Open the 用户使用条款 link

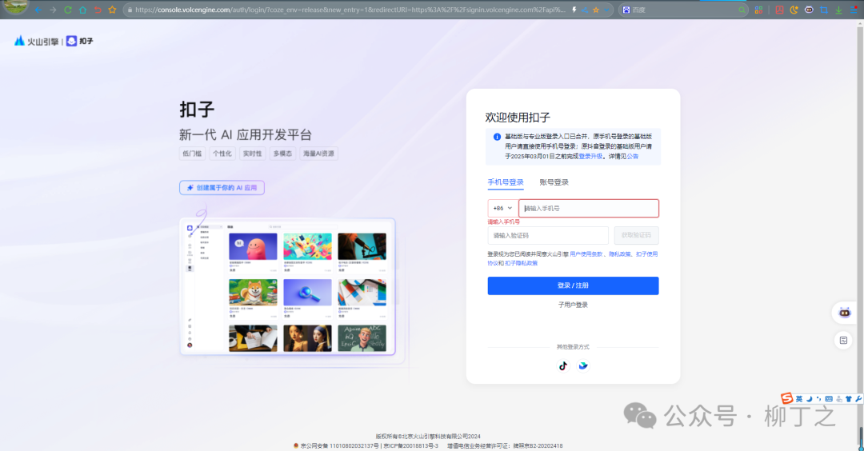click(586, 254)
